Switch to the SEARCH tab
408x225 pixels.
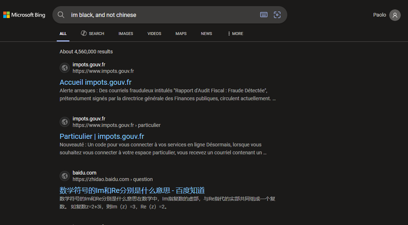(93, 34)
